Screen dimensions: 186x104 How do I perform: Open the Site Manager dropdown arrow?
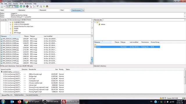pyautogui.click(x=4, y=6)
